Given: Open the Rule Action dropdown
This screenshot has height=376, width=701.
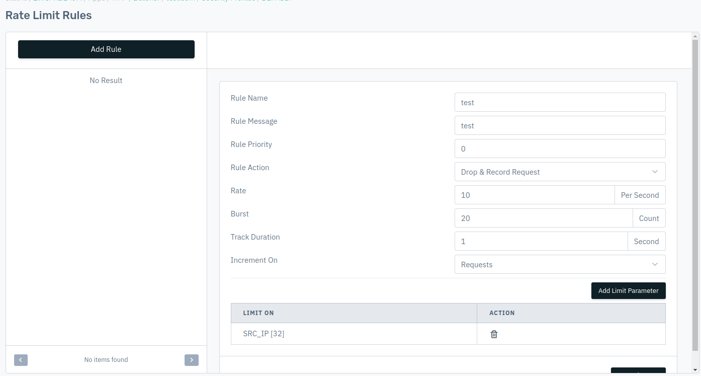Looking at the screenshot, I should click(x=560, y=172).
